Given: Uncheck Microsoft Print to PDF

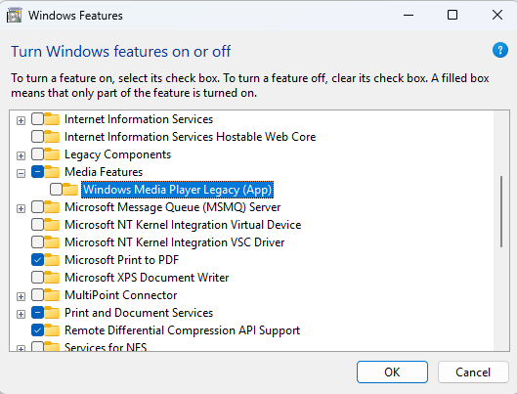Looking at the screenshot, I should tap(37, 260).
